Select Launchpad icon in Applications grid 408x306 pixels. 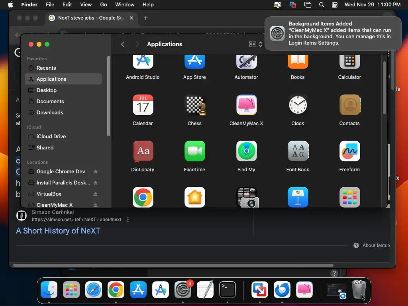(349, 197)
